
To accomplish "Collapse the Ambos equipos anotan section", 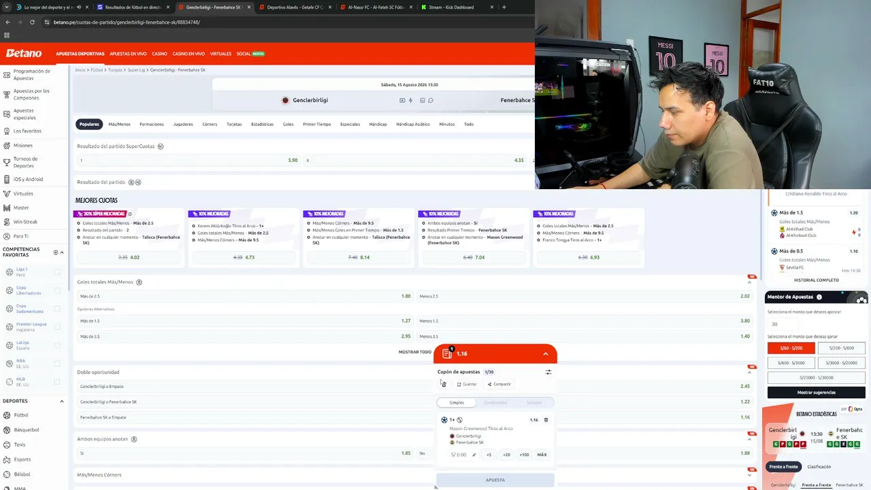I will [x=750, y=440].
